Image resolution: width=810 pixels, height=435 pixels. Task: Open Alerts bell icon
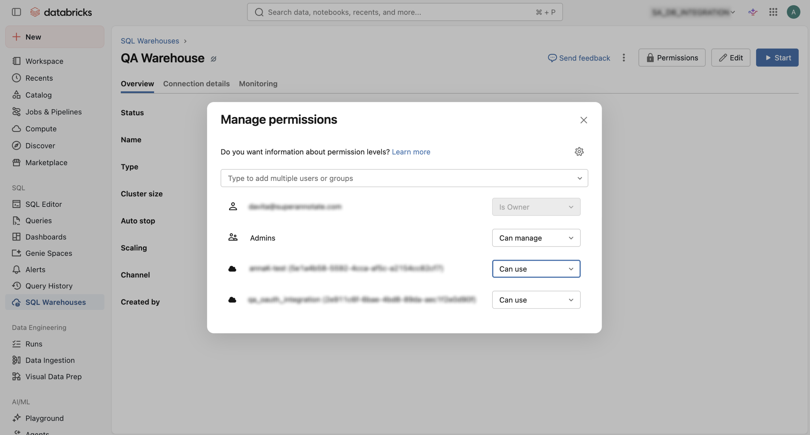coord(16,269)
